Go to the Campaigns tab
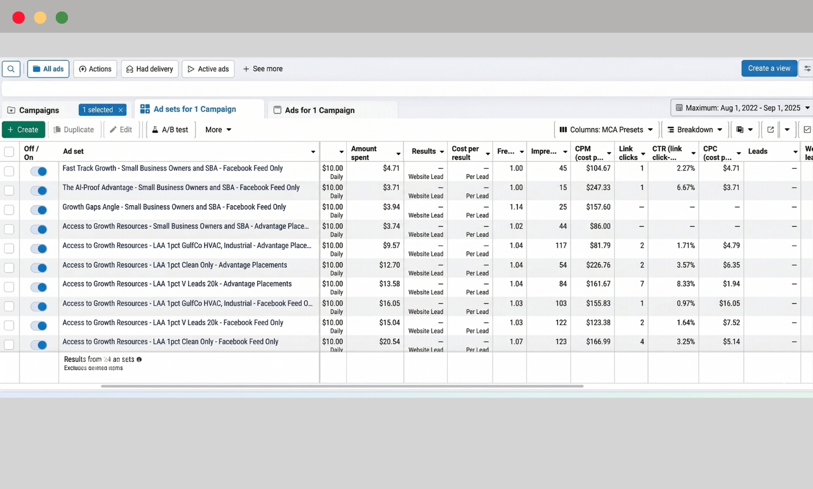Image resolution: width=813 pixels, height=489 pixels. pyautogui.click(x=38, y=110)
